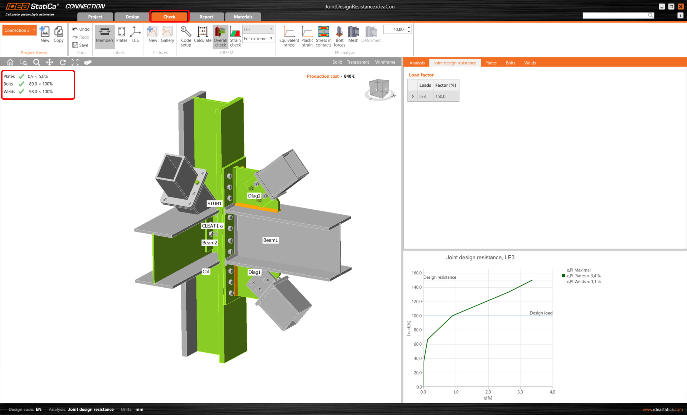Toggle Members labels display
The width and height of the screenshot is (687, 415).
(x=104, y=35)
